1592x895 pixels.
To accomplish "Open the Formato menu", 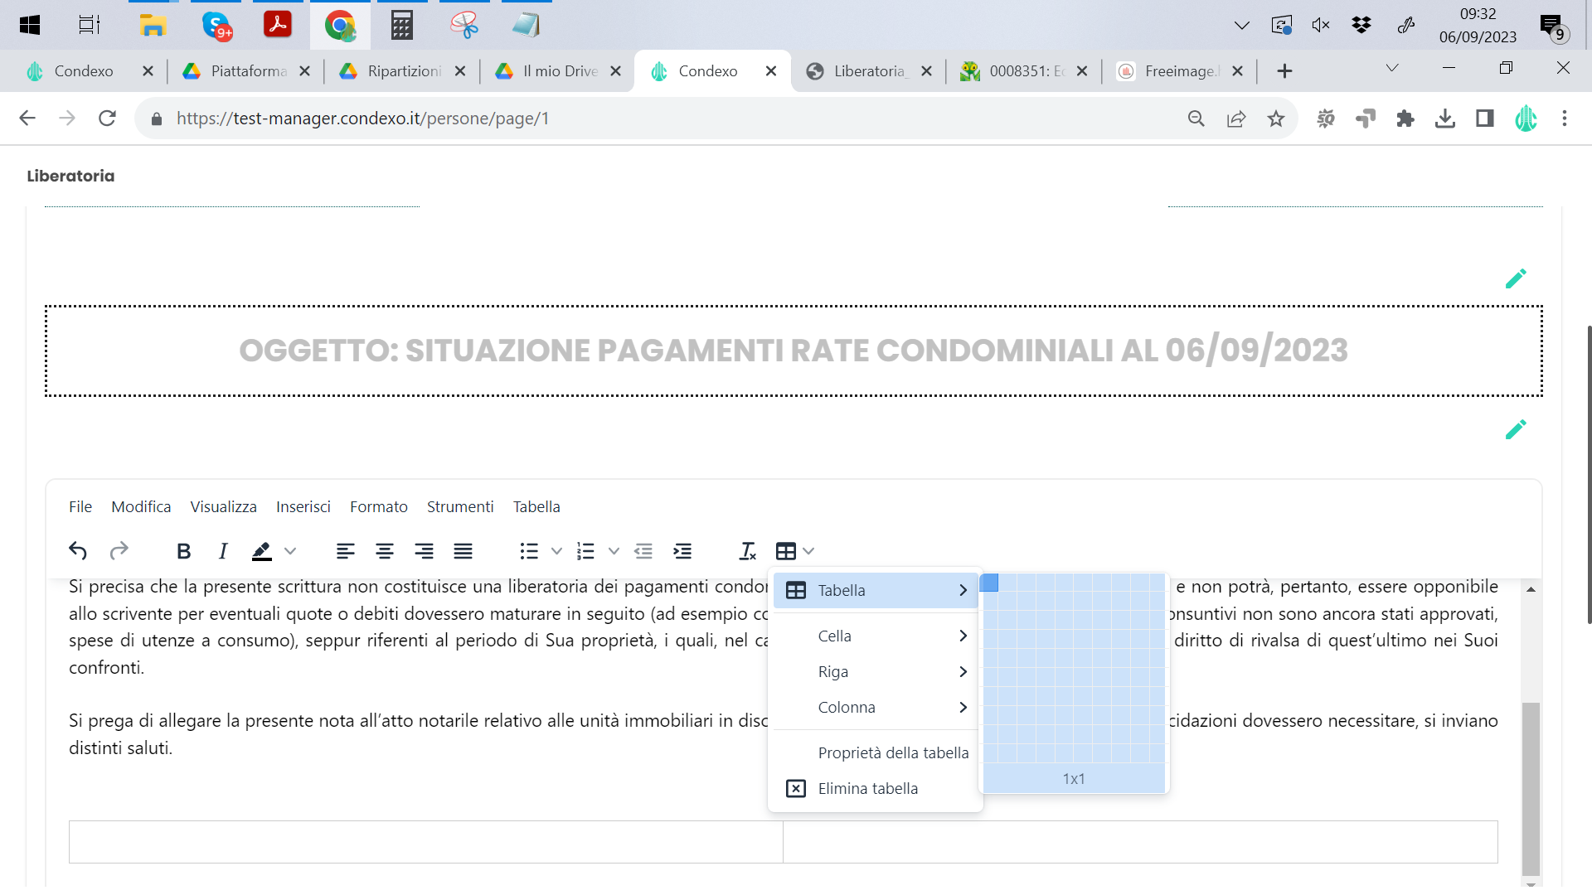I will [379, 506].
